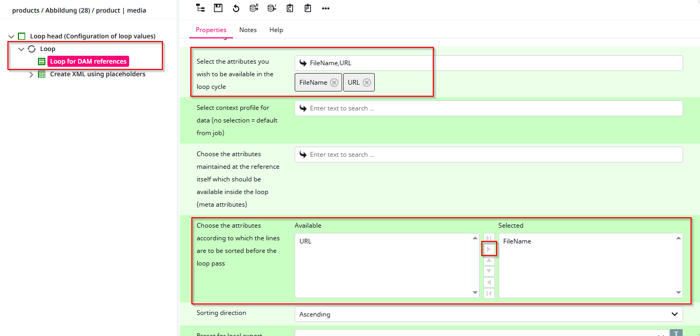Open the three-dots more options menu
This screenshot has width=700, height=336.
(326, 8)
